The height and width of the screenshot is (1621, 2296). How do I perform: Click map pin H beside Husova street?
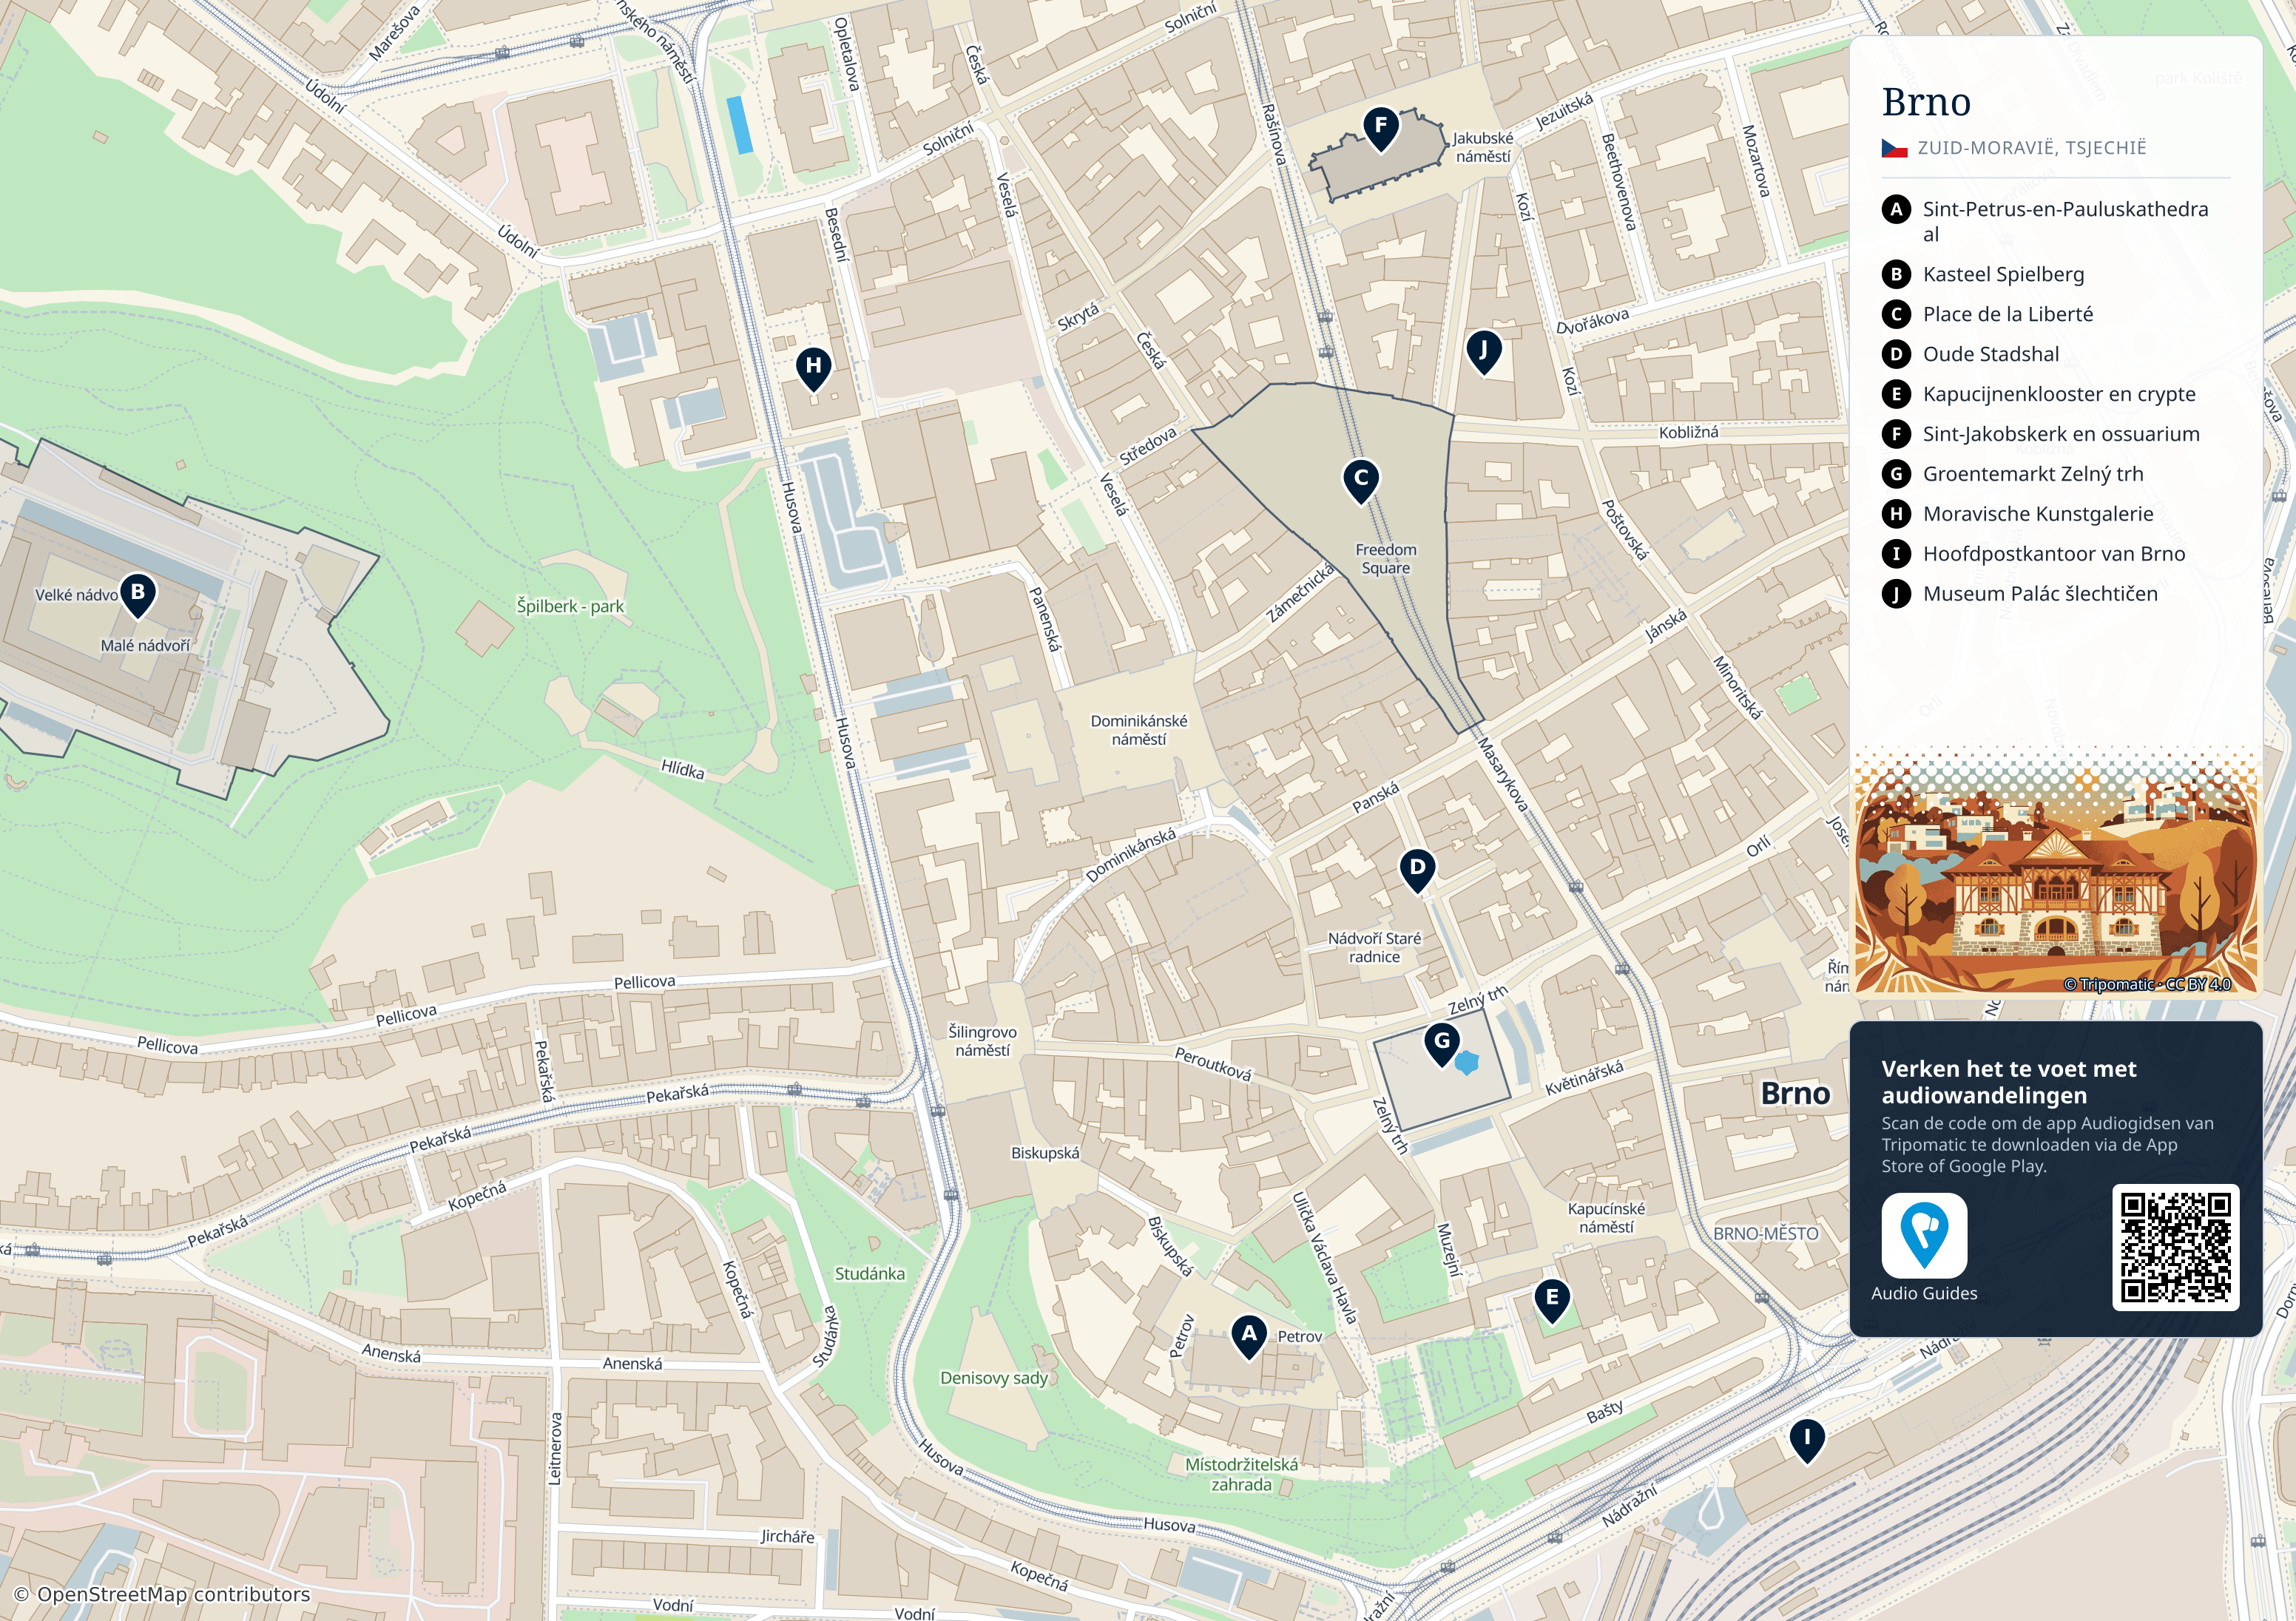[814, 370]
